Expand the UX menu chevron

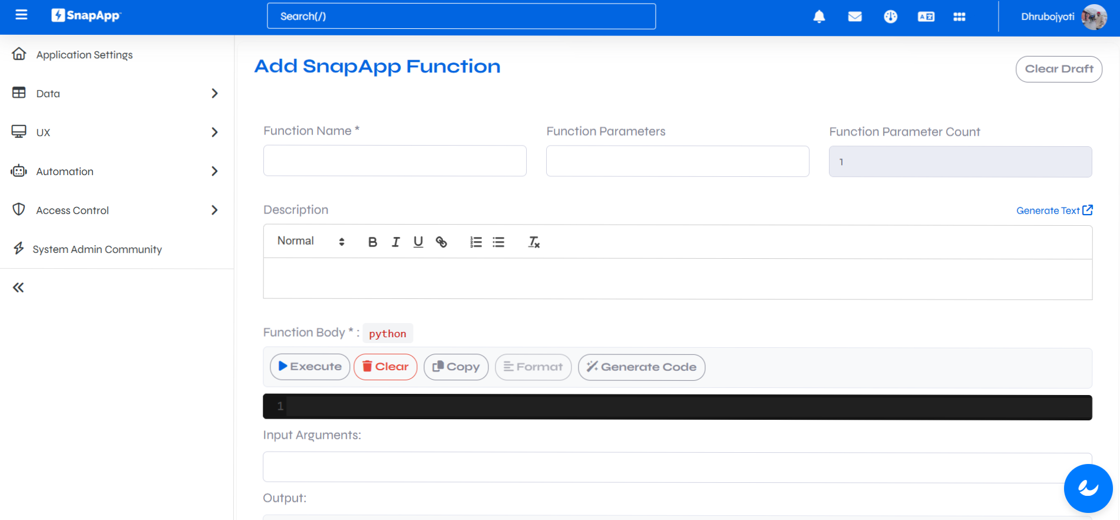214,132
